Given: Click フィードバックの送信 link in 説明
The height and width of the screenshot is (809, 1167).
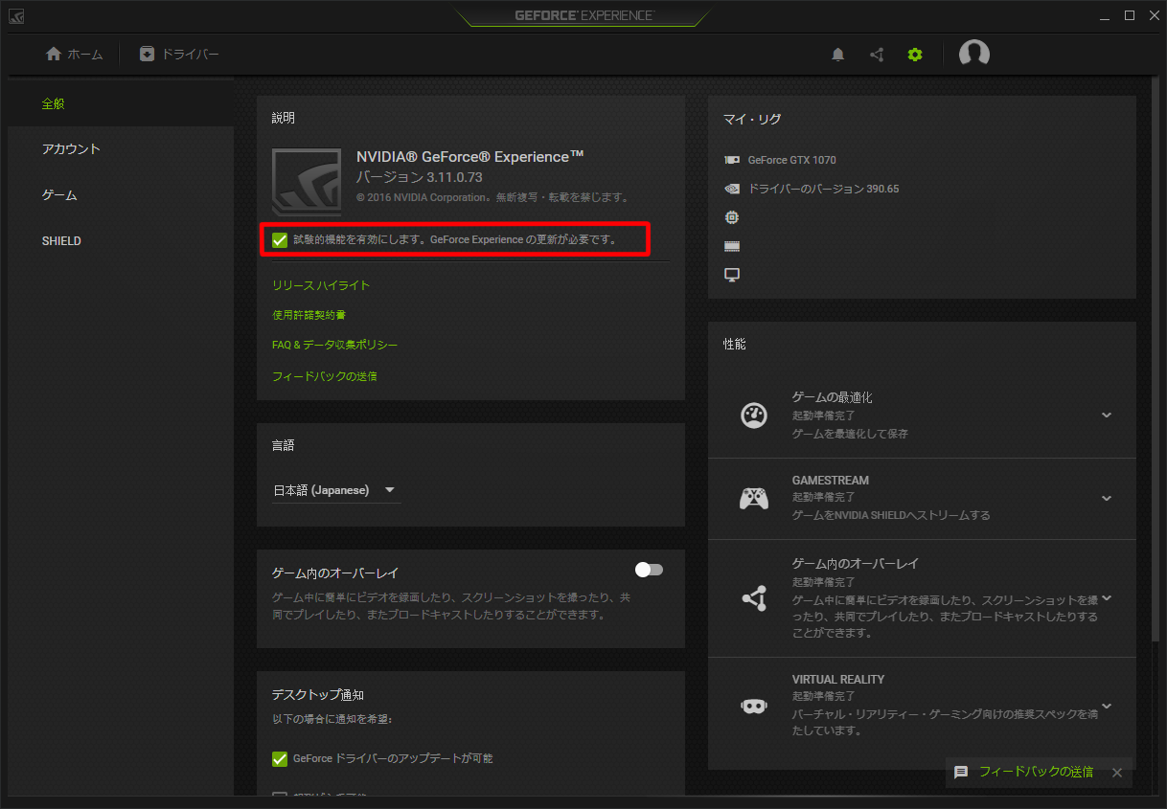Looking at the screenshot, I should tap(325, 376).
